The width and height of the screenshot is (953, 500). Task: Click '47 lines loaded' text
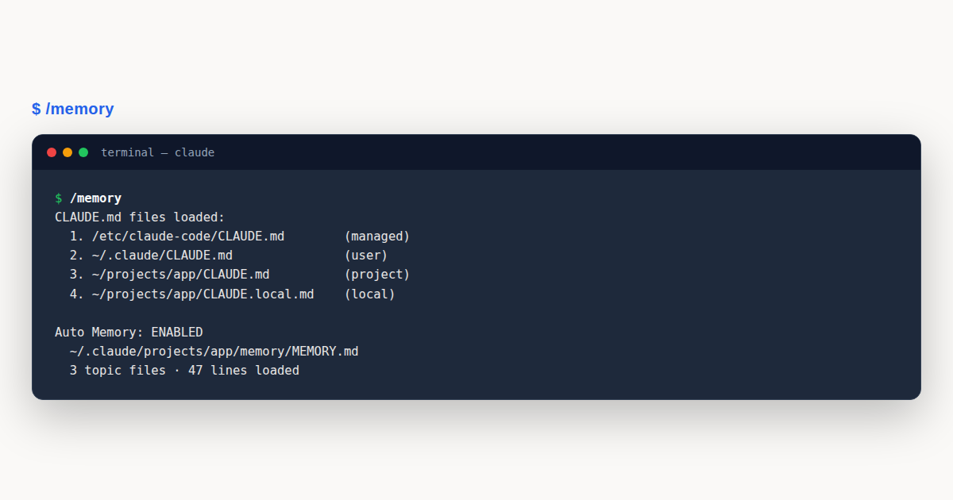pyautogui.click(x=244, y=370)
